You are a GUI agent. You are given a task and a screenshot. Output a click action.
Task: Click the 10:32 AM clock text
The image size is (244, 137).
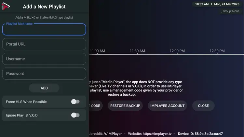point(202,4)
